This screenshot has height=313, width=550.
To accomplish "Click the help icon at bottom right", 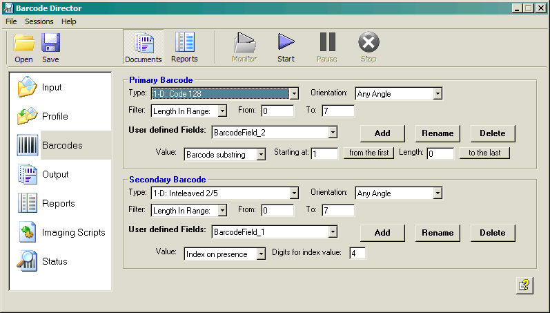I will pyautogui.click(x=524, y=285).
